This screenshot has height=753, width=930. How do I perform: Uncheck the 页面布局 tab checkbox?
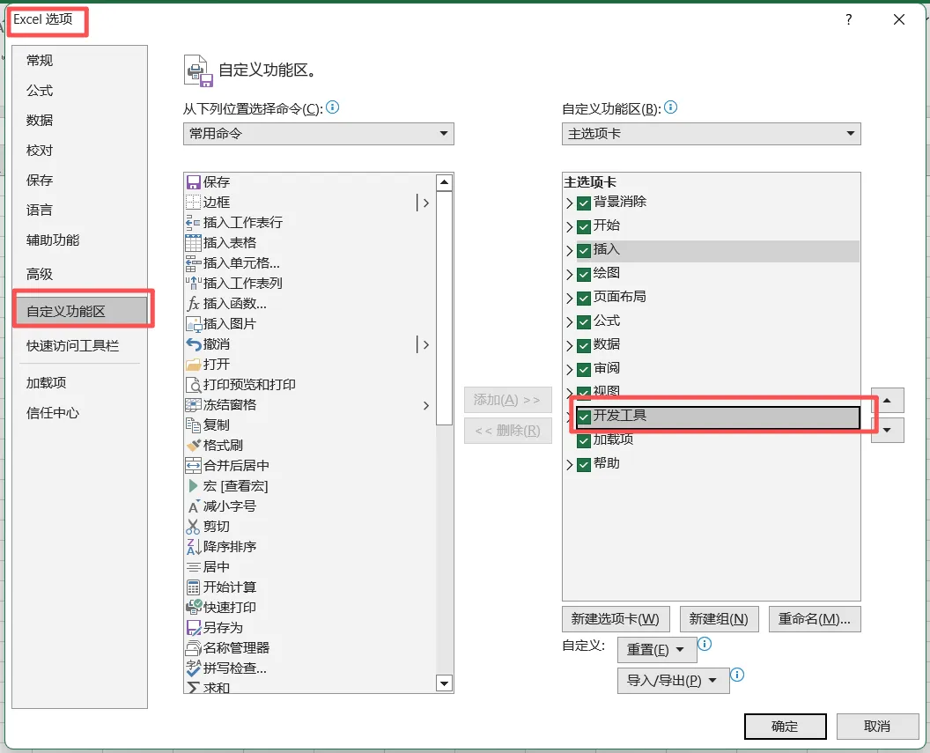584,298
